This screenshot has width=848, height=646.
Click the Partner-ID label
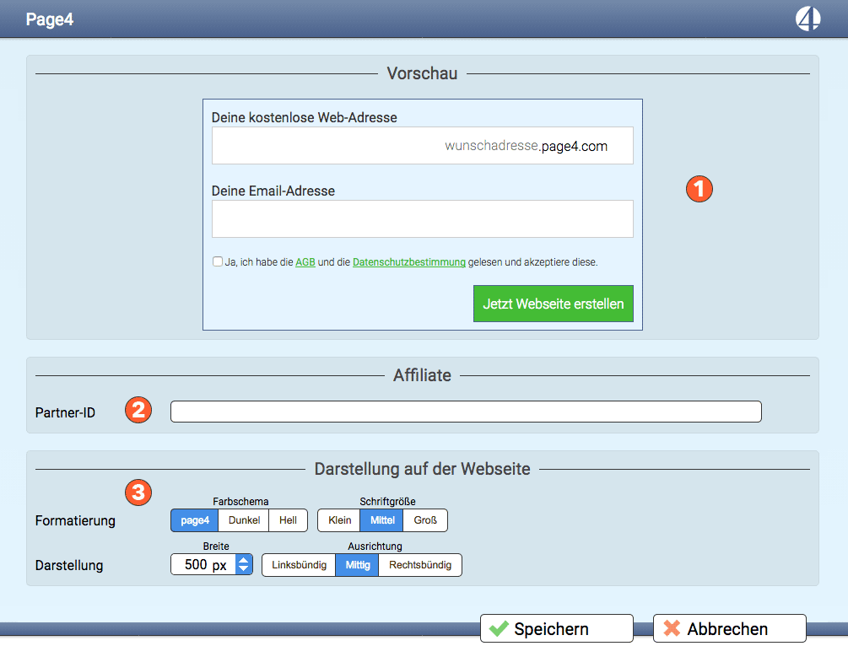coord(66,412)
